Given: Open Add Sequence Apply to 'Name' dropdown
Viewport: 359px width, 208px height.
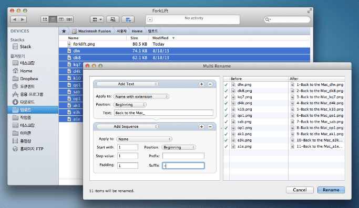Looking at the screenshot, I should [x=144, y=139].
